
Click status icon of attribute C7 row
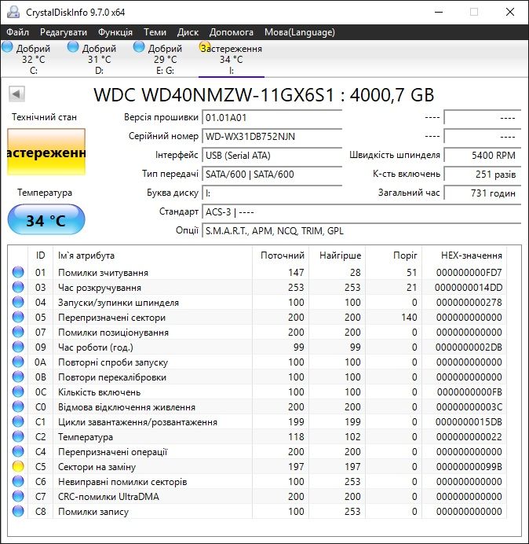pos(18,497)
